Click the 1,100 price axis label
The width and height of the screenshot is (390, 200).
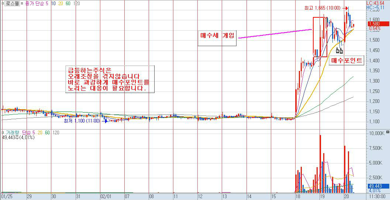374,122
